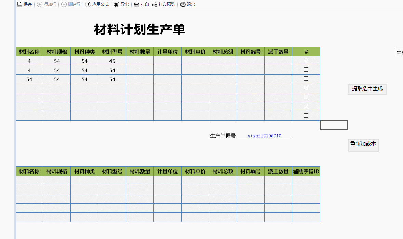Click the Apply Formula (应用公式) icon
The width and height of the screenshot is (403, 239).
88,4
